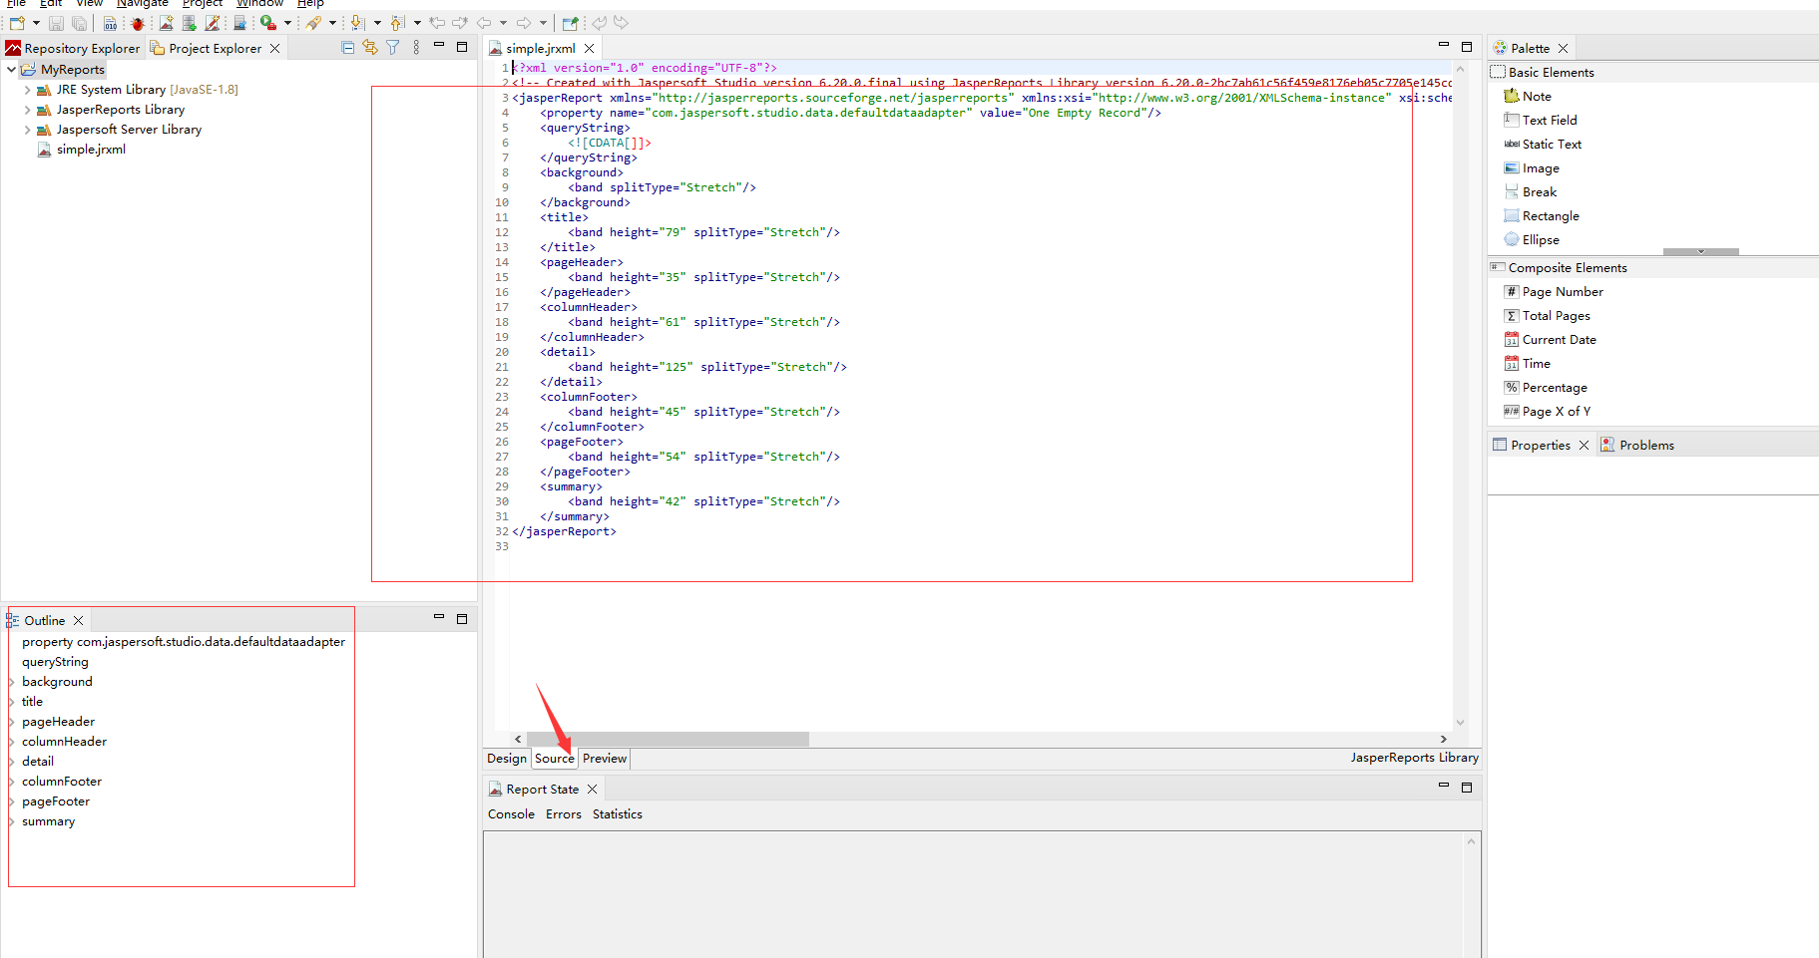This screenshot has height=958, width=1819.
Task: Click the flashlight search toolbar icon
Action: [313, 23]
